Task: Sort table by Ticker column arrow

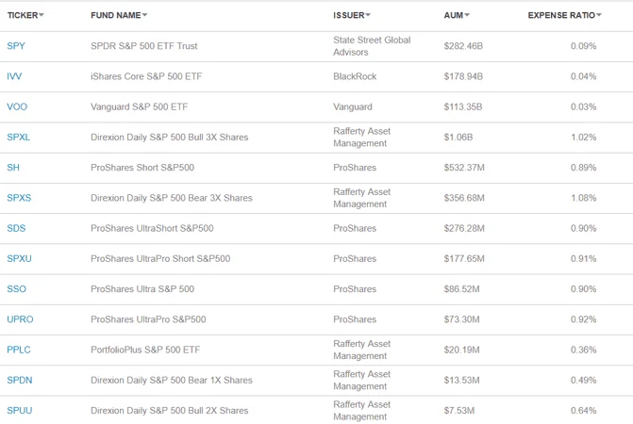Action: [42, 16]
